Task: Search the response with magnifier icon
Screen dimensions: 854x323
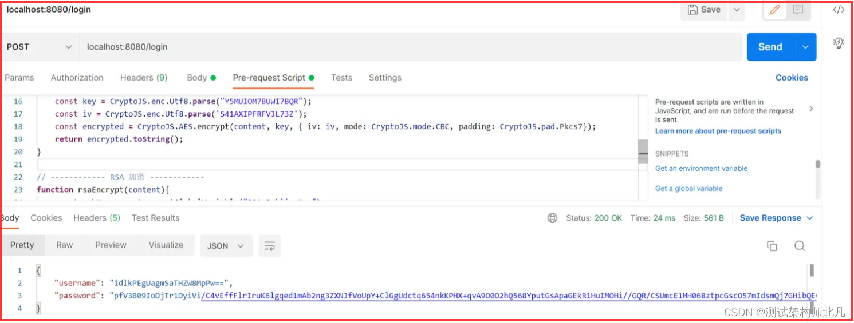Action: click(x=800, y=246)
